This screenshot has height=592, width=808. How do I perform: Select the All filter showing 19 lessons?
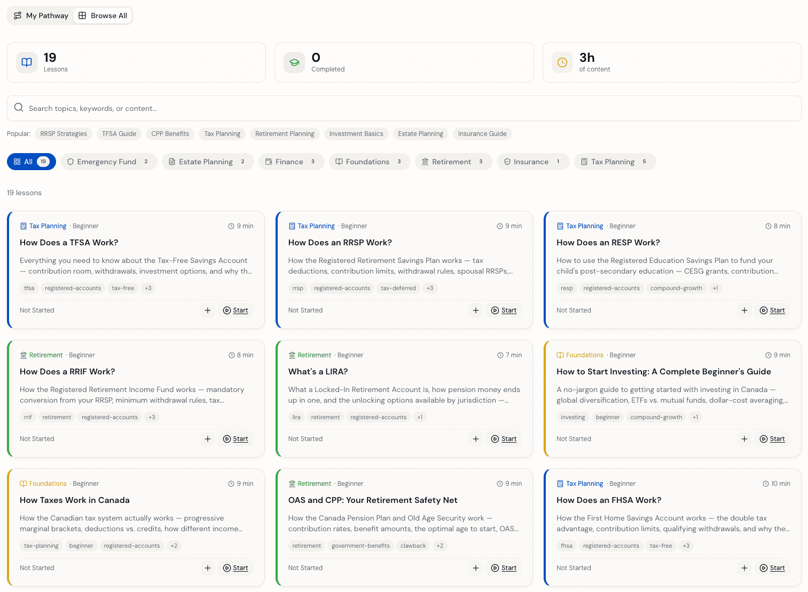pos(31,162)
